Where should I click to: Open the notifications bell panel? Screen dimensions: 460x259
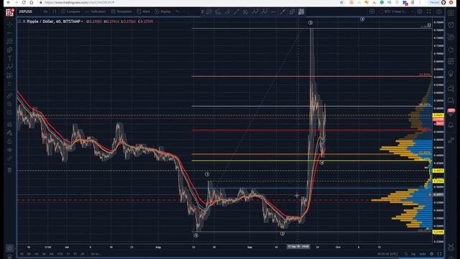coord(451,124)
